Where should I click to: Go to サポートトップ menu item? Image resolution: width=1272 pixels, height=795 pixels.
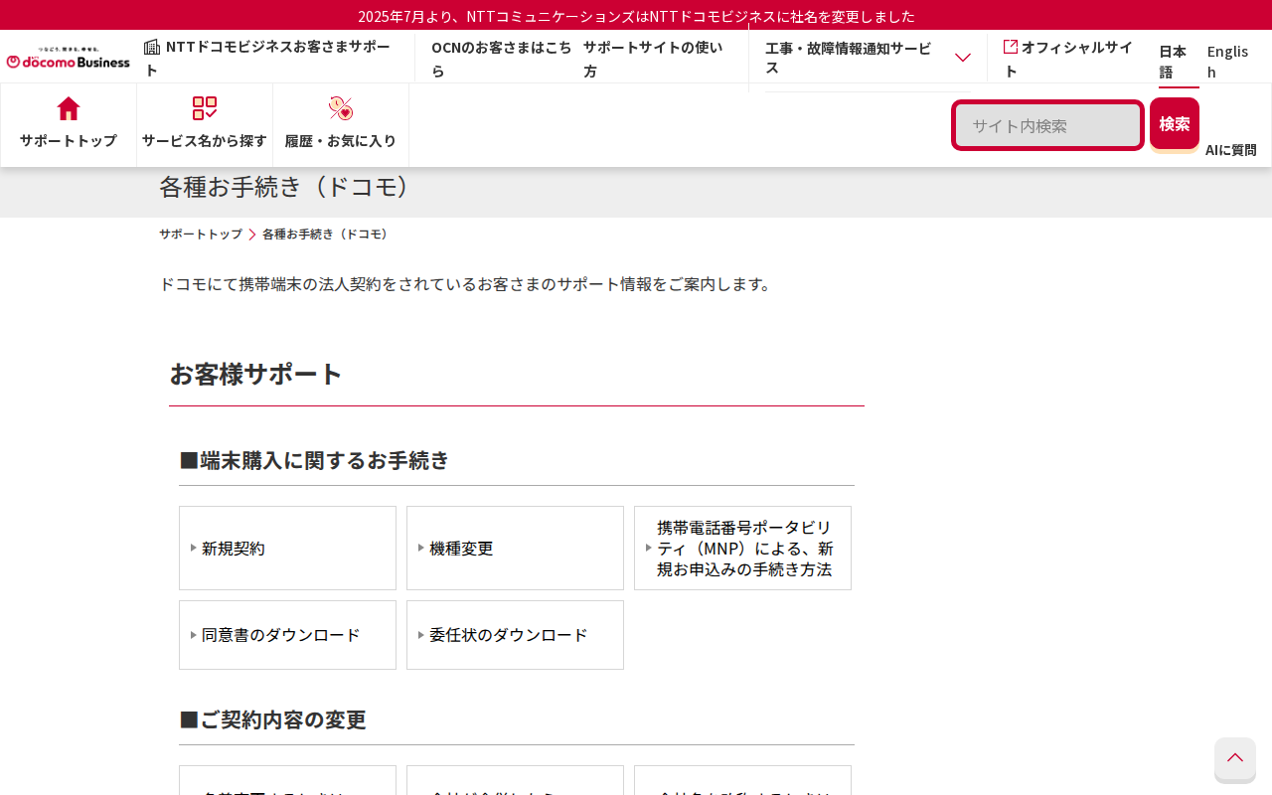[69, 125]
